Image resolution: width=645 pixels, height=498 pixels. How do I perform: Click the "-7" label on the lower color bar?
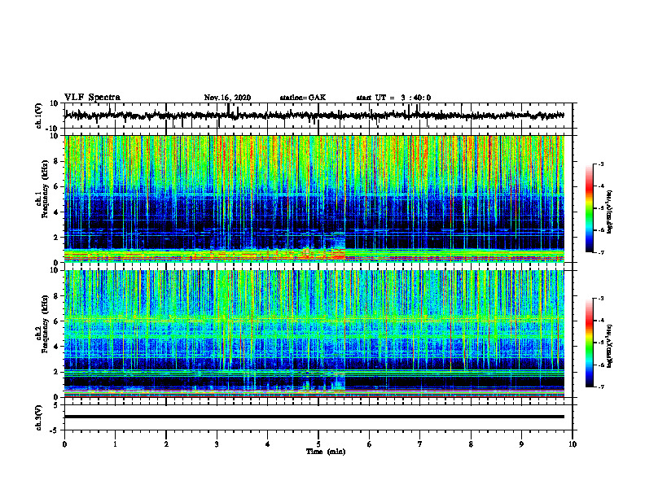point(601,387)
